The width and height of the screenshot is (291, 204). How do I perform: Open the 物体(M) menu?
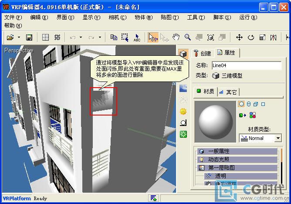144,17
